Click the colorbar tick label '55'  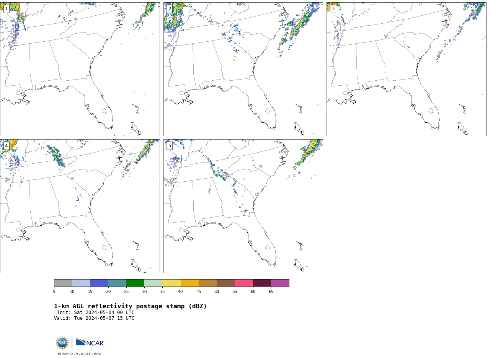(235, 292)
